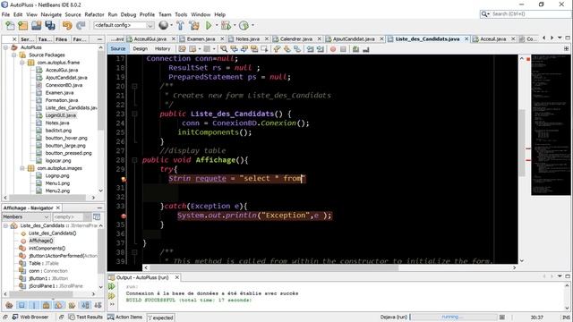Viewport: 573px width, 322px height.
Task: Open the Navigate menu
Action: click(x=51, y=14)
